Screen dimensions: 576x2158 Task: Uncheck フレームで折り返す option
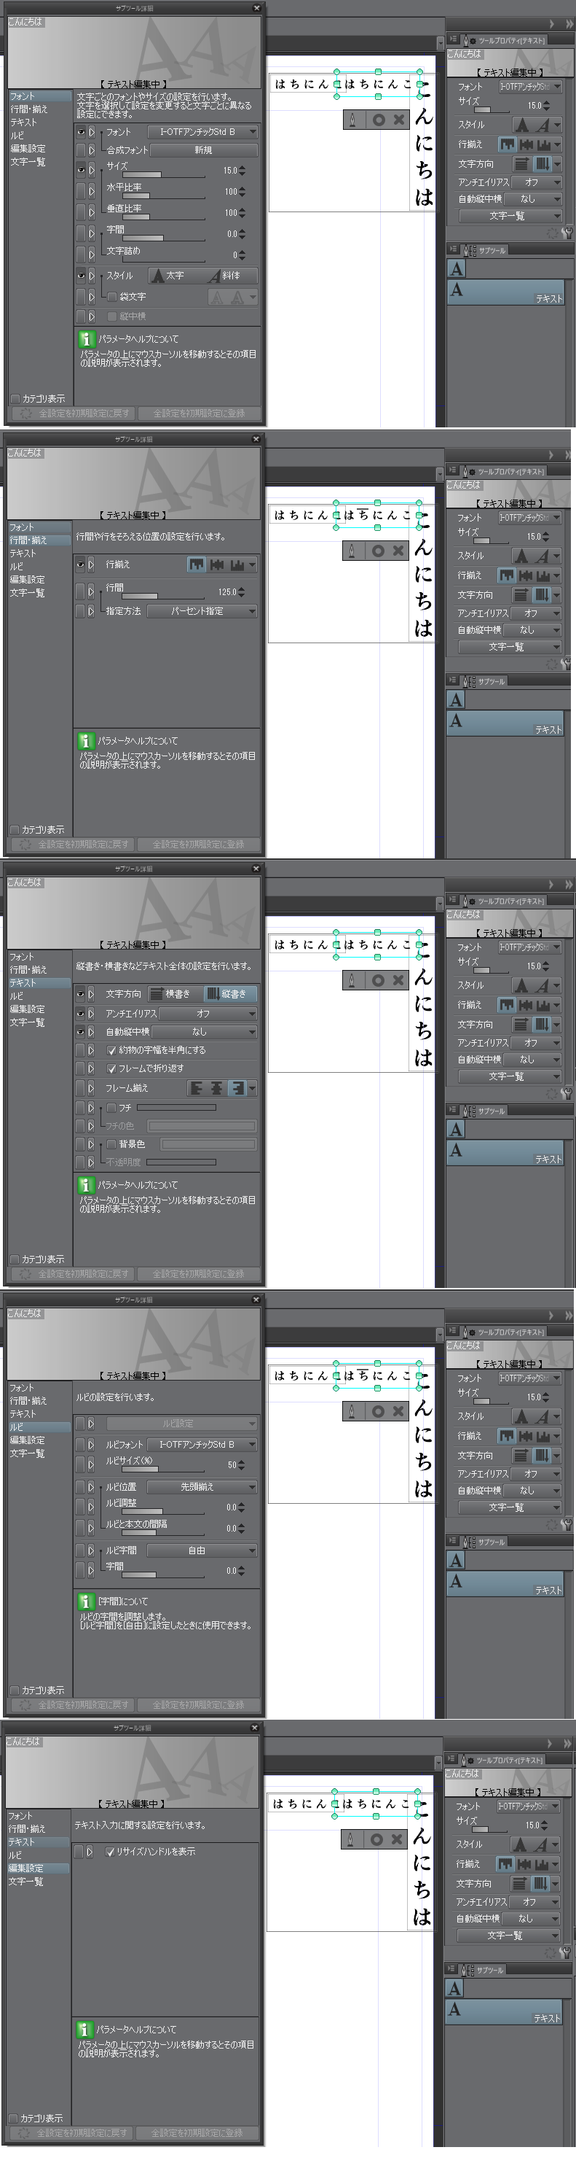pos(111,1068)
